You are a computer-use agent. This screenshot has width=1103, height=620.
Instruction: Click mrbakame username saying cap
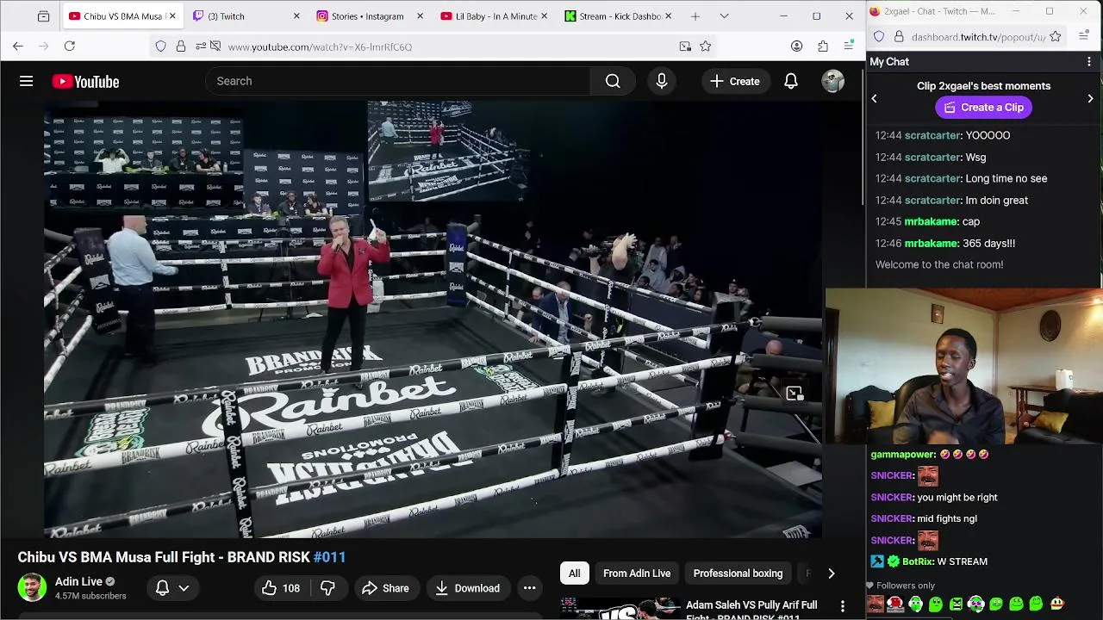931,222
